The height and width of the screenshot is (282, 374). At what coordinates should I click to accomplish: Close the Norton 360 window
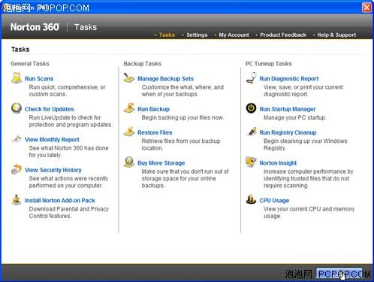pyautogui.click(x=366, y=8)
